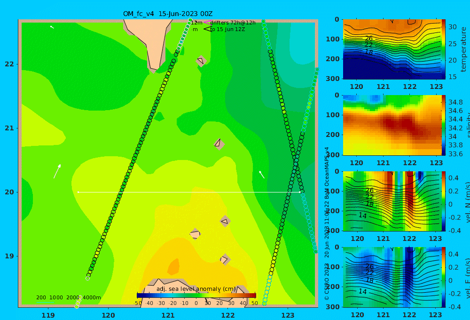This screenshot has height=320, width=470.
Task: Click the island marker near 121.45E 19.35N
Action: [195, 234]
